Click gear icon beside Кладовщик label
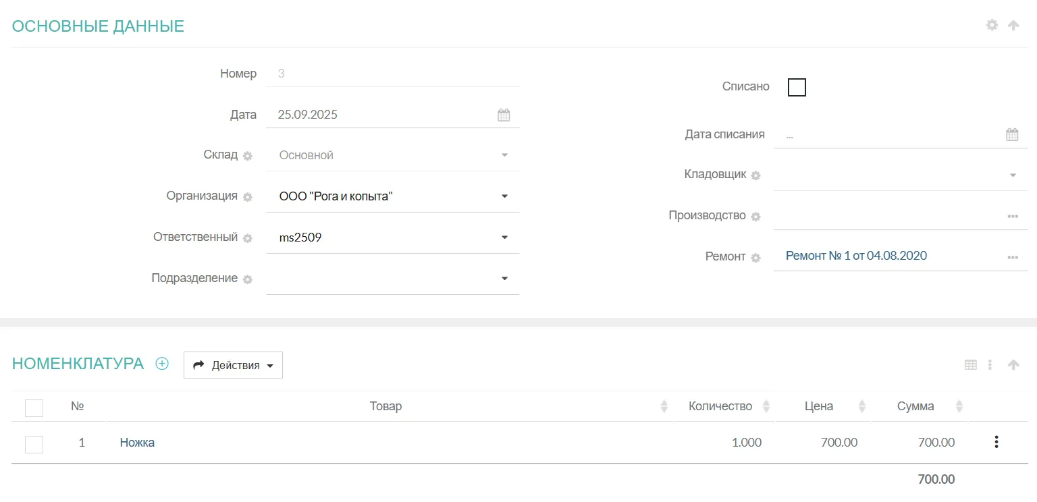Image resolution: width=1037 pixels, height=502 pixels. click(x=756, y=175)
